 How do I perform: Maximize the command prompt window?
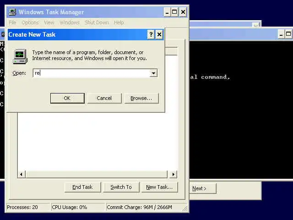(x=288, y=34)
